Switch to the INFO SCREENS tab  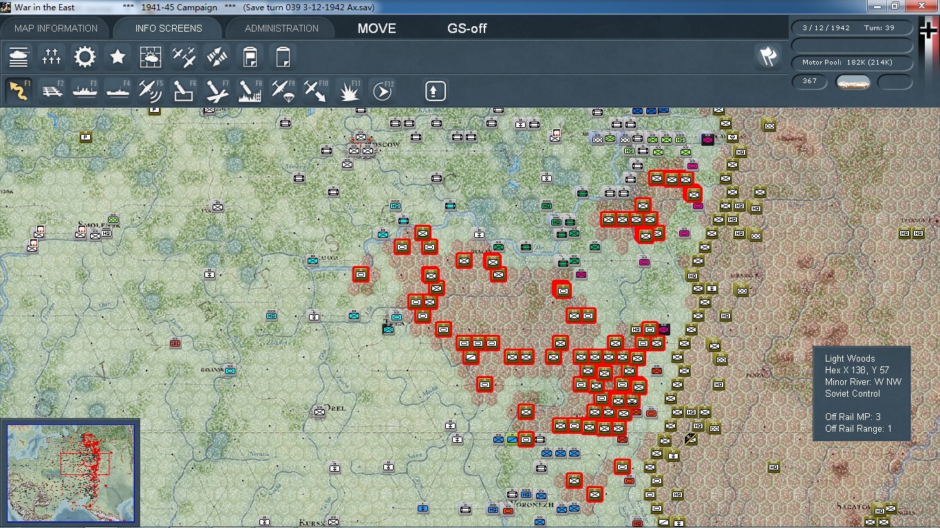pos(169,28)
